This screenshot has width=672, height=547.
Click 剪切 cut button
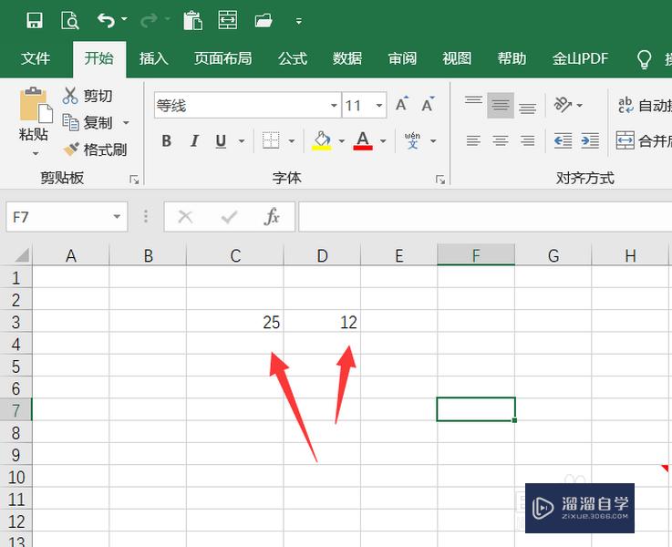pos(88,96)
